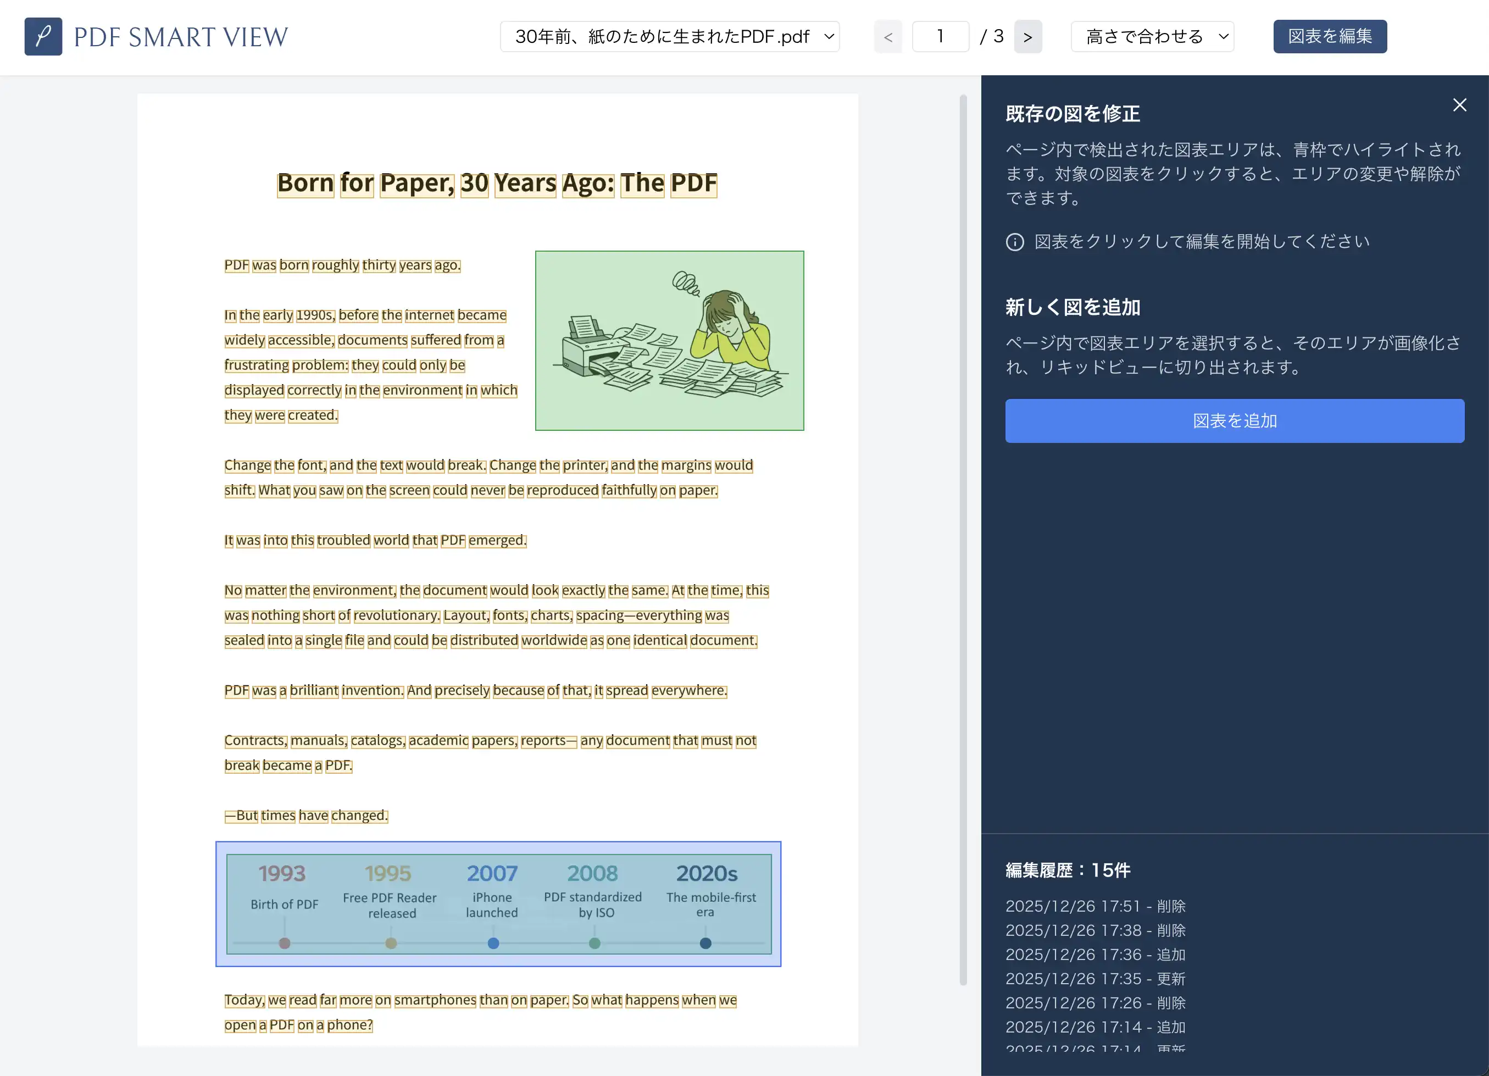Open the 高さで合わせる zoom fit dropdown

pyautogui.click(x=1152, y=37)
